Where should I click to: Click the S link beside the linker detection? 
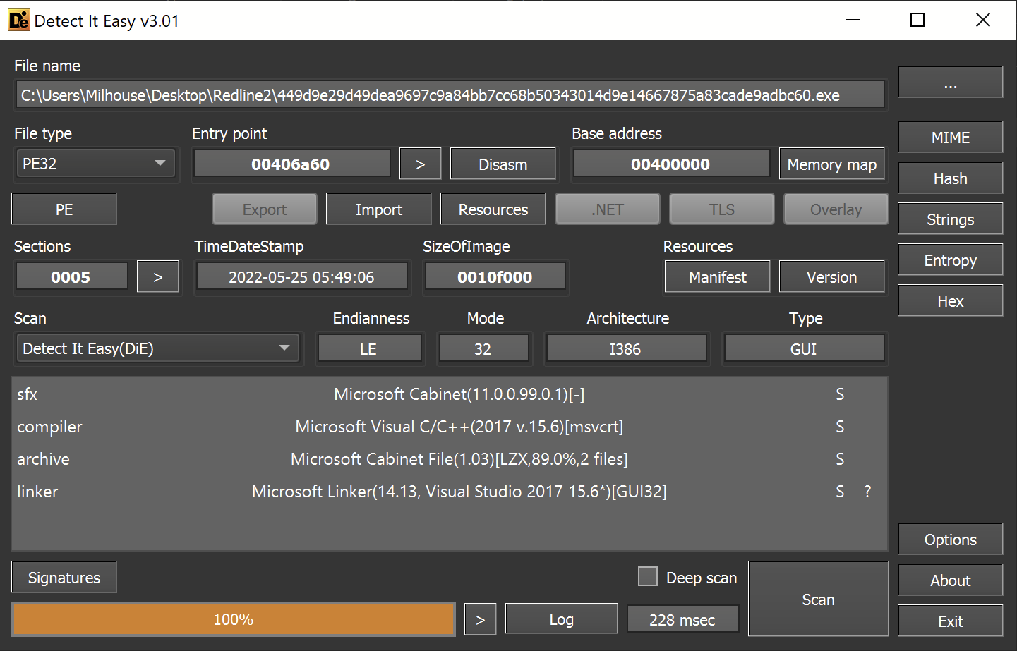pyautogui.click(x=840, y=492)
